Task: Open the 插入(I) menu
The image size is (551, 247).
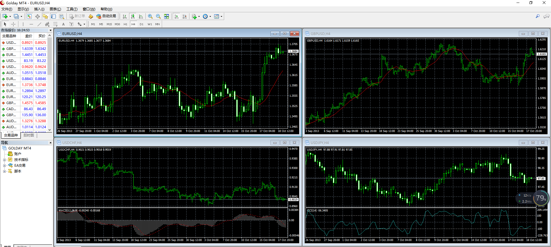Action: click(x=39, y=9)
